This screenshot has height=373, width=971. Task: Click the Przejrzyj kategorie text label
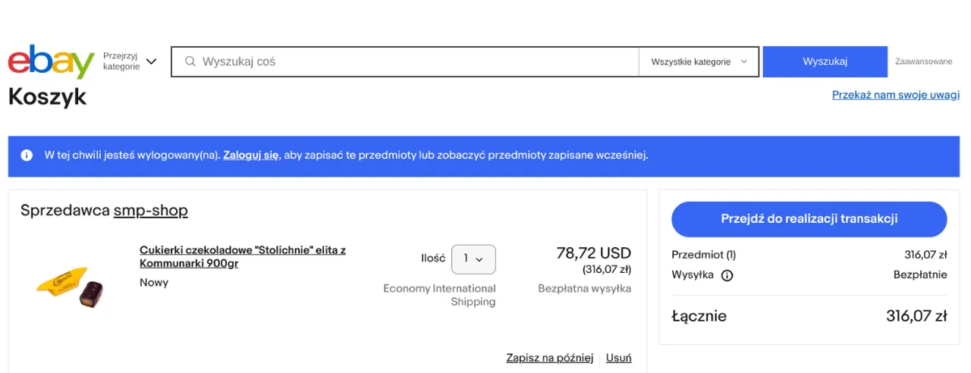(x=121, y=61)
